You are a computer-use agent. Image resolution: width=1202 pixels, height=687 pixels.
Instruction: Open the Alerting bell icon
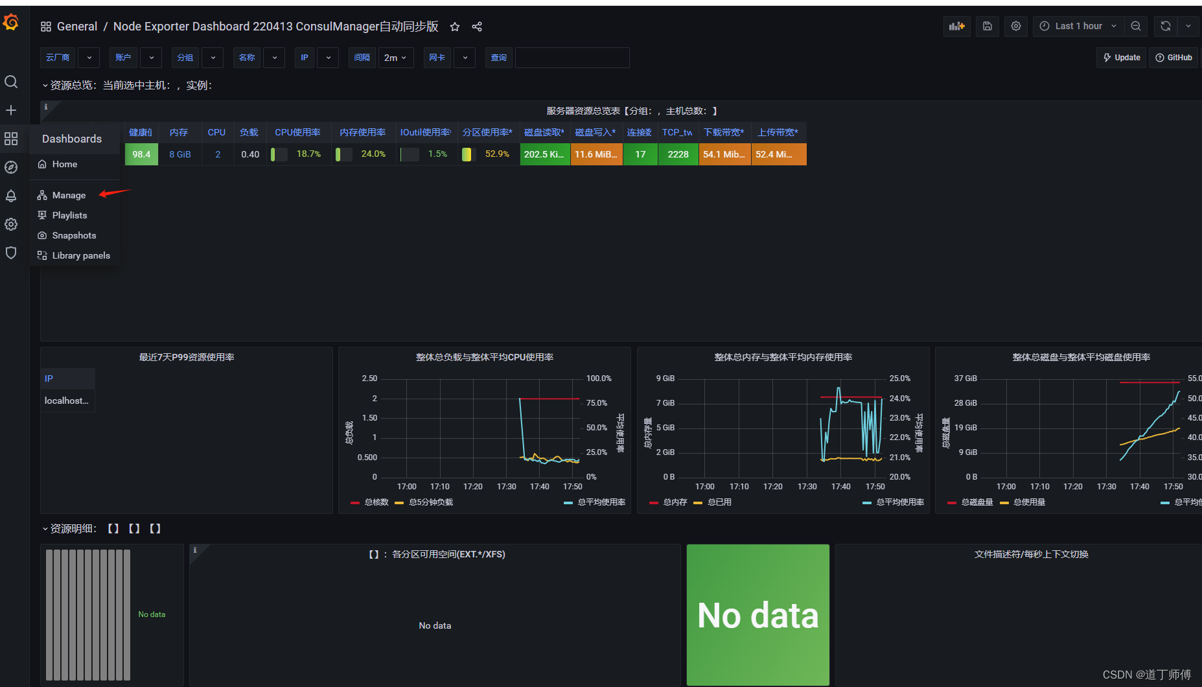(x=11, y=196)
